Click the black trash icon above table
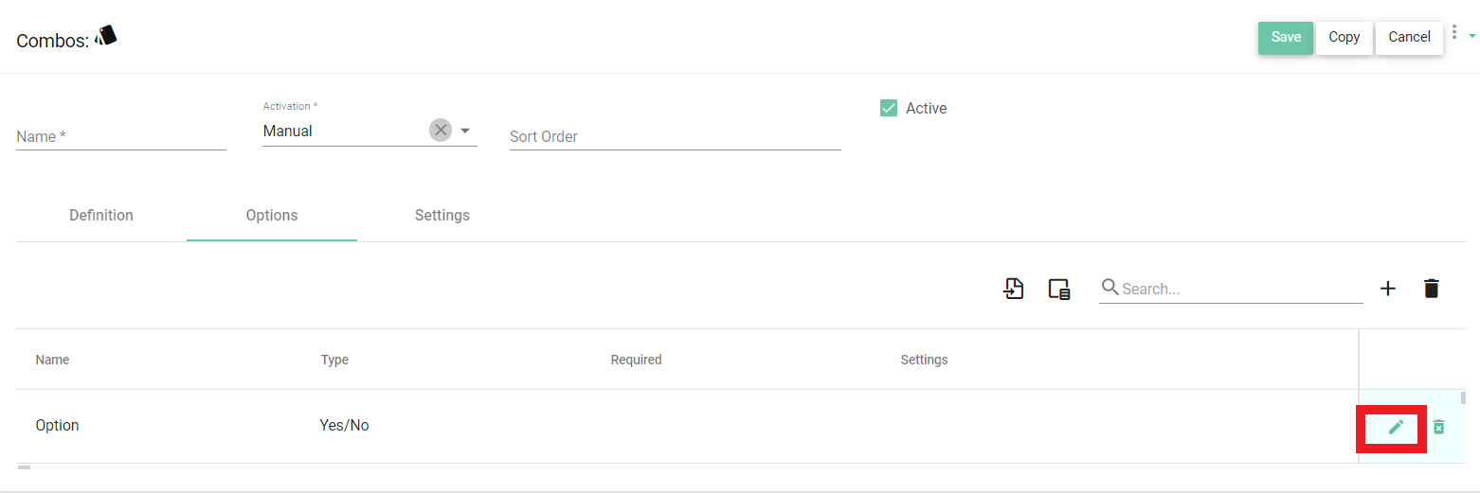Viewport: 1480px width, 493px height. [1432, 289]
